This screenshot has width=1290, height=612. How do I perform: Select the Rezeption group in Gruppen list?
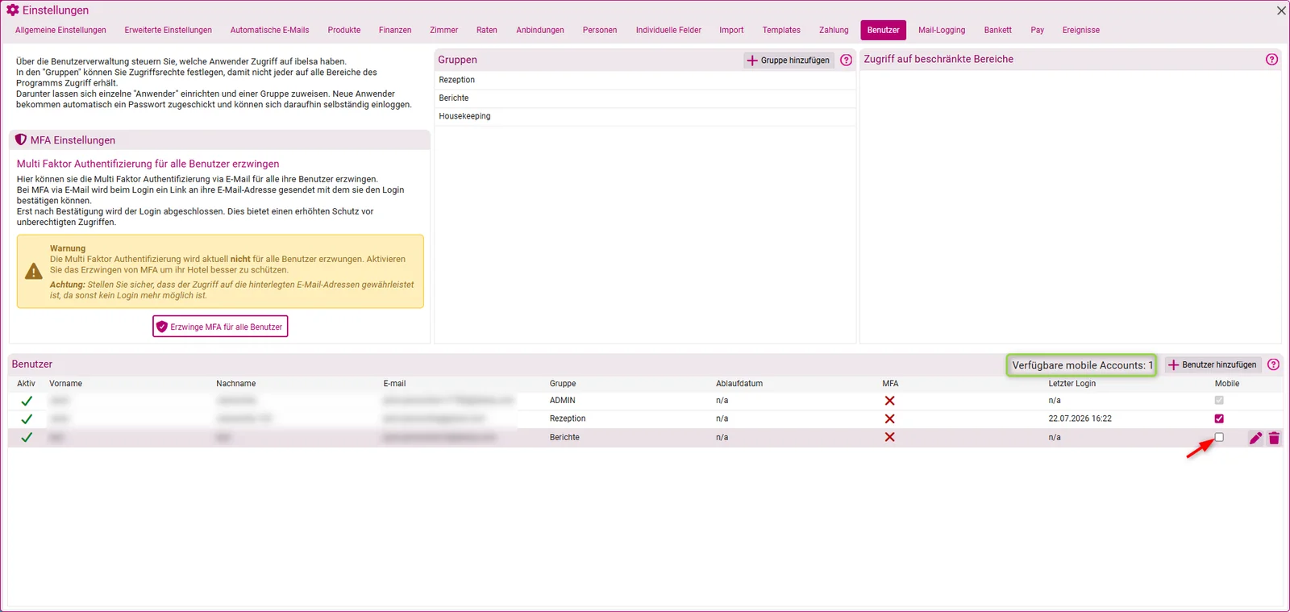pyautogui.click(x=644, y=80)
